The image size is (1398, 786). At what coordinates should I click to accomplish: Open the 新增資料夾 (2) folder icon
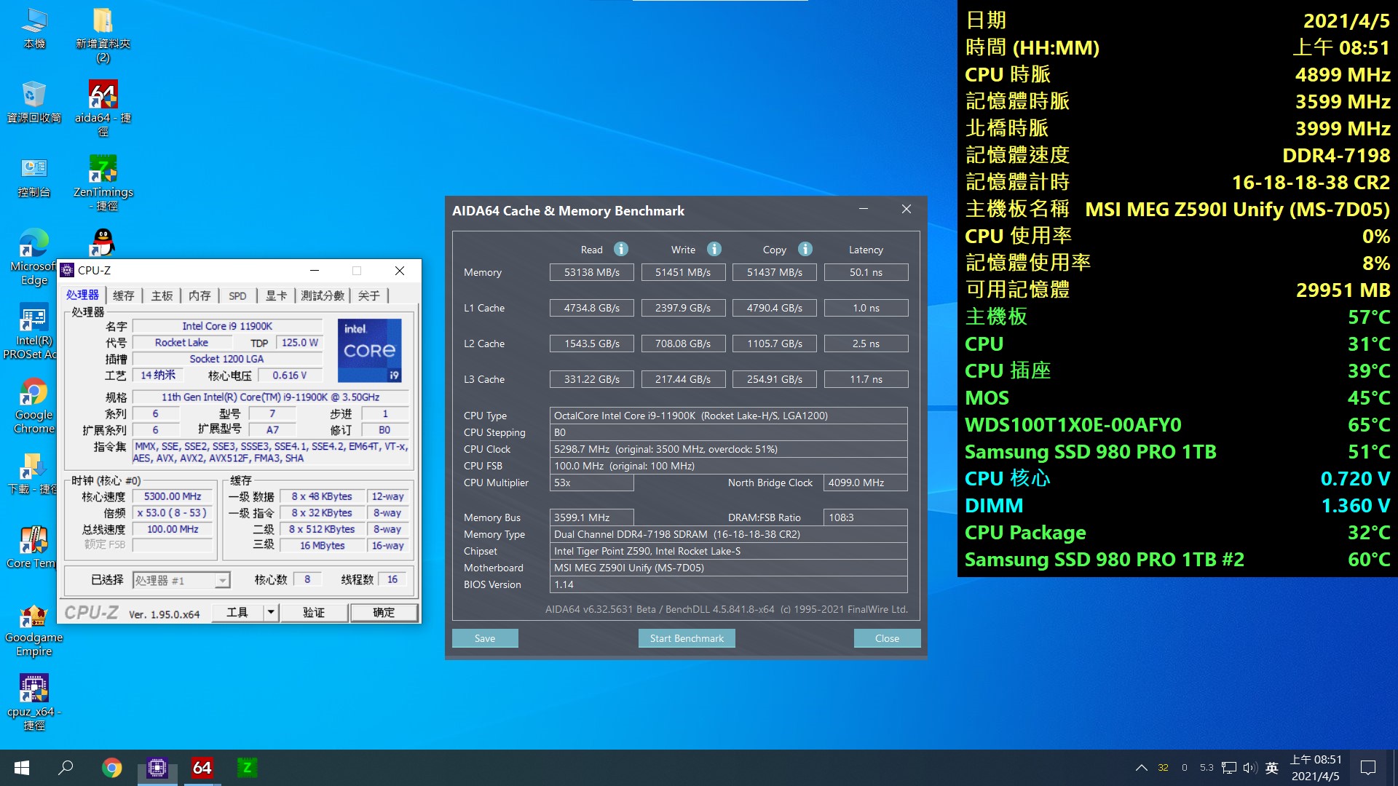pos(103,35)
